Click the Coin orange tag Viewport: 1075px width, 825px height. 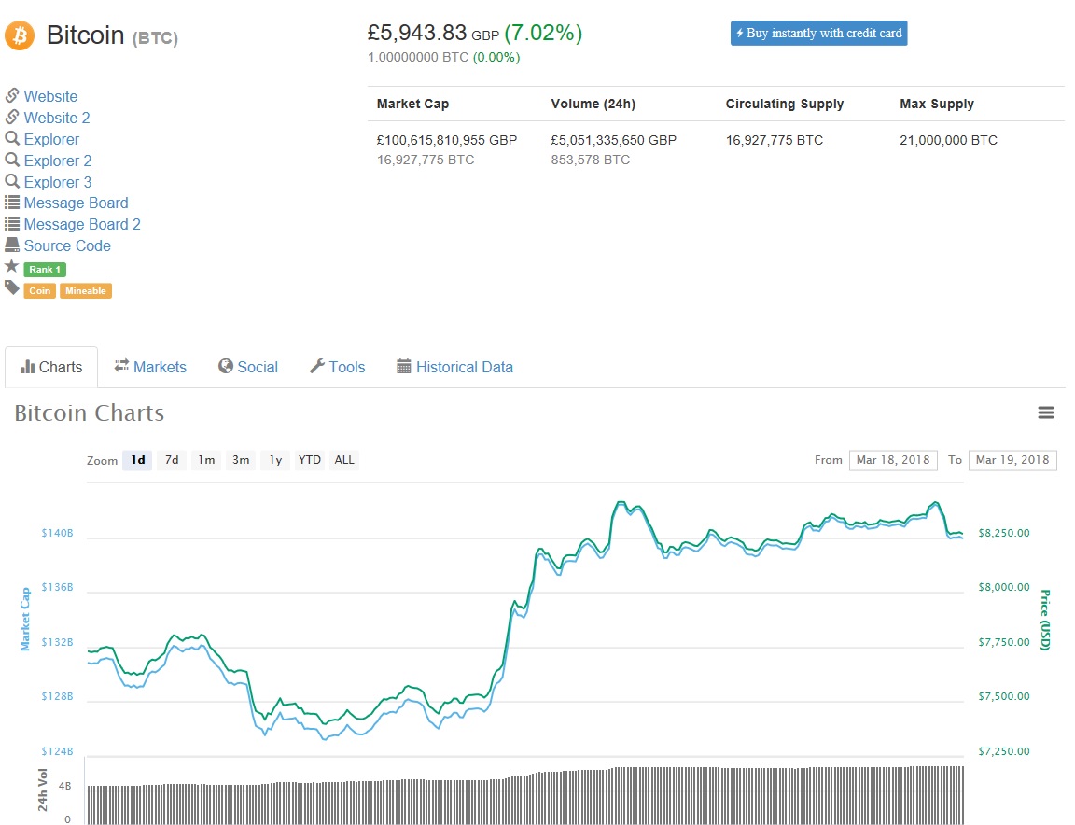pyautogui.click(x=40, y=291)
